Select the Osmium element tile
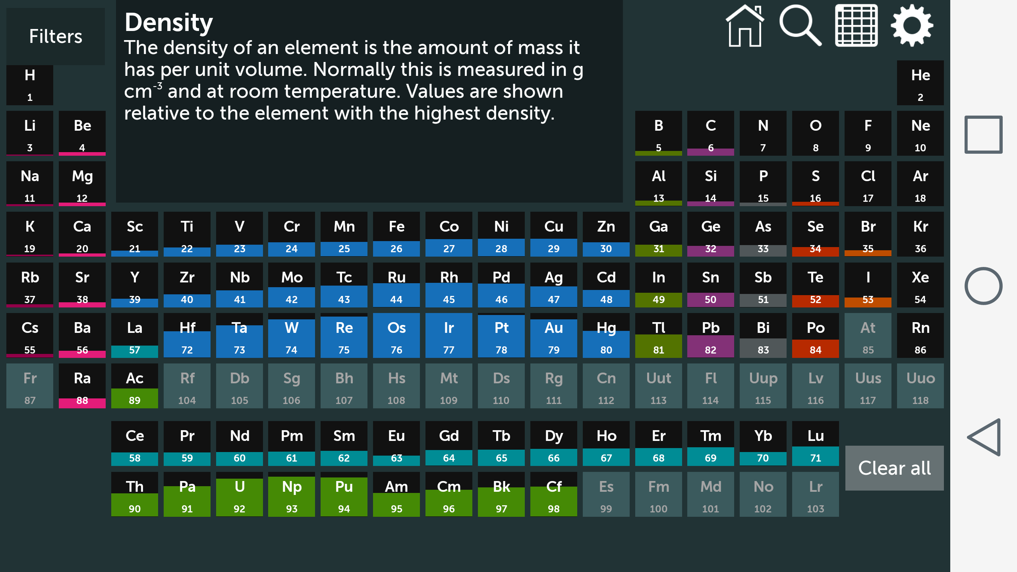Viewport: 1017px width, 572px height. point(396,336)
